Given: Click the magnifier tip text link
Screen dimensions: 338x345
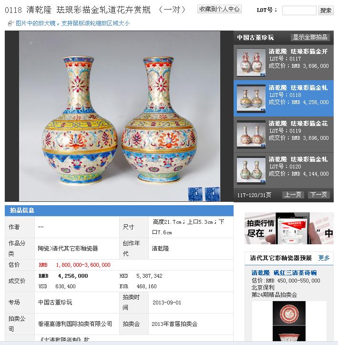Looking at the screenshot, I should coord(73,23).
